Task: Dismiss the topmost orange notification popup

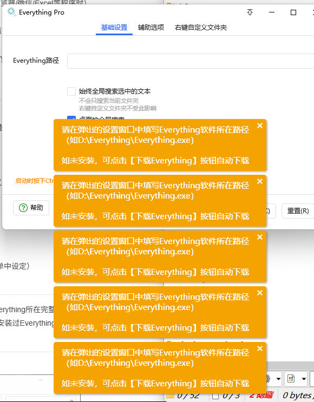Action: [x=260, y=126]
